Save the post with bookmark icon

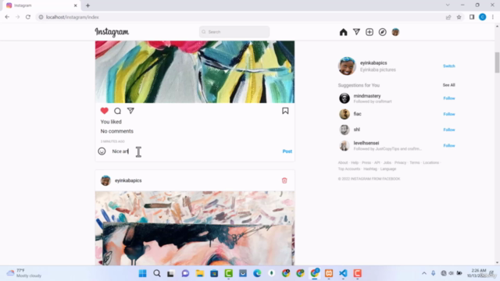285,111
